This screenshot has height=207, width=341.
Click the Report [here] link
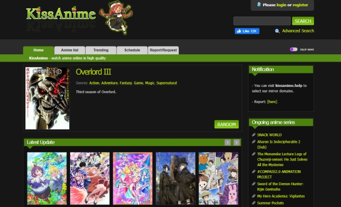coord(272,101)
